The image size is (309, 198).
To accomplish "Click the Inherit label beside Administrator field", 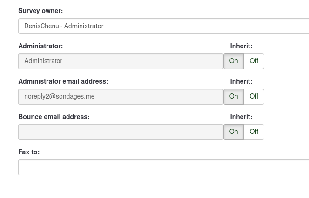I will pos(241,46).
